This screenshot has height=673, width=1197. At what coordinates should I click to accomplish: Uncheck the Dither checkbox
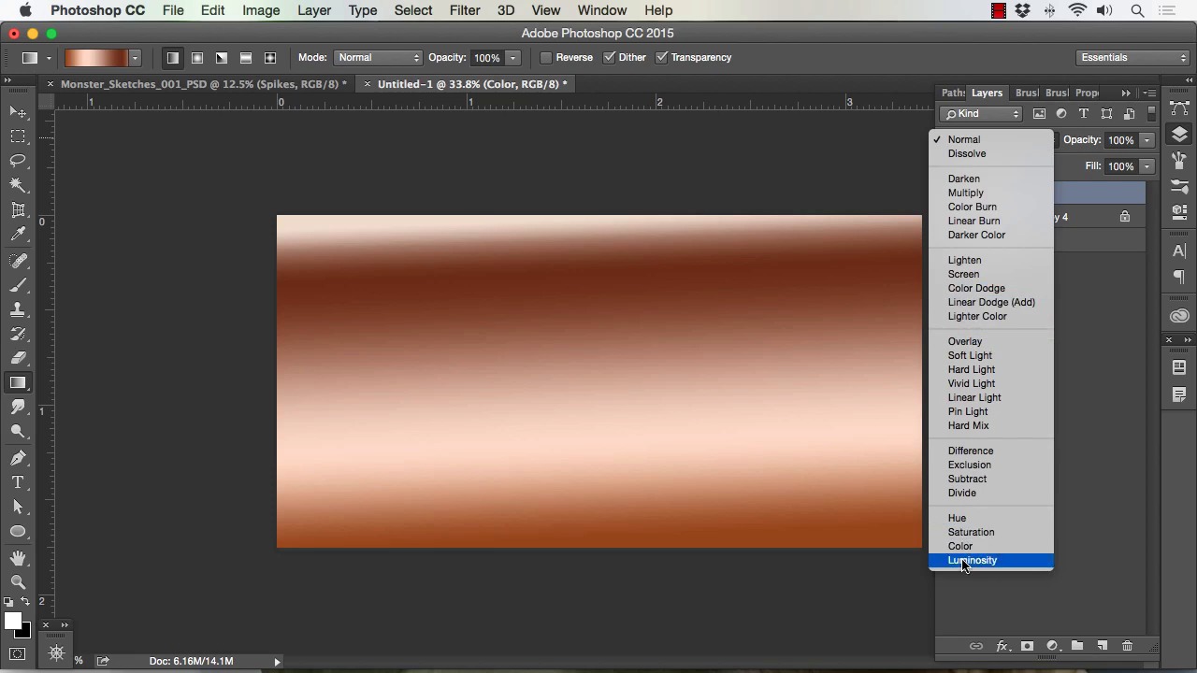pos(610,58)
